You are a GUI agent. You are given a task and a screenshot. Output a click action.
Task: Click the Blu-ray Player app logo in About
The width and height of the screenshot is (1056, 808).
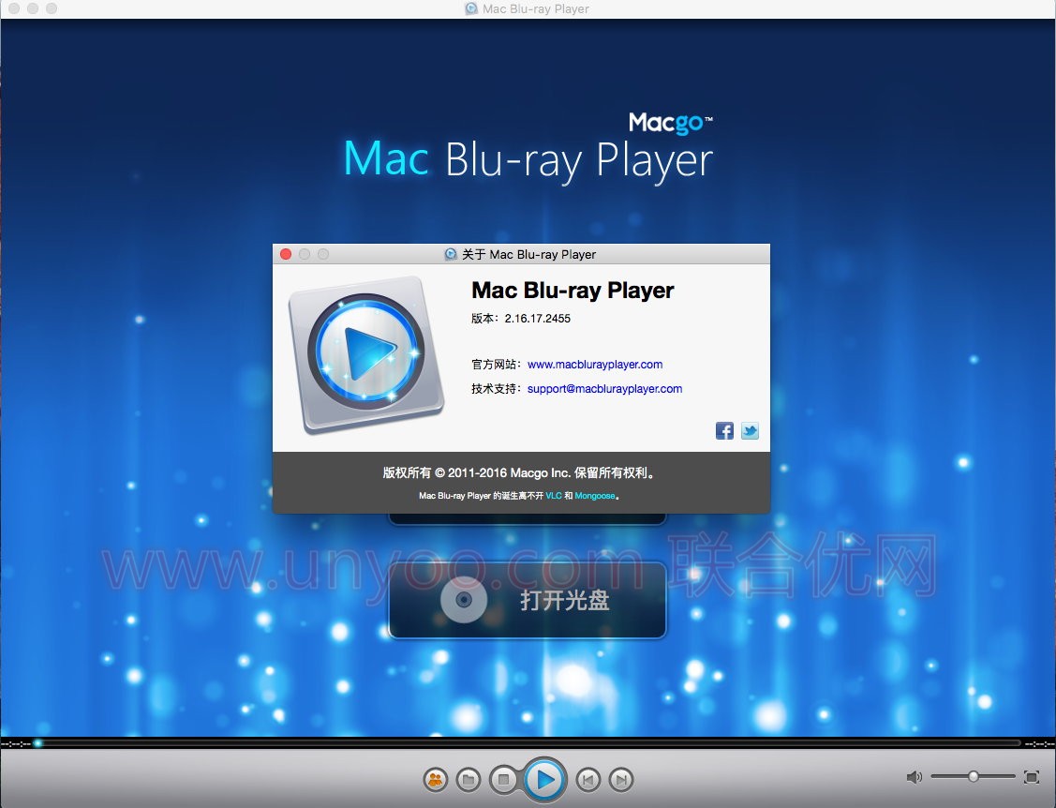pyautogui.click(x=366, y=354)
